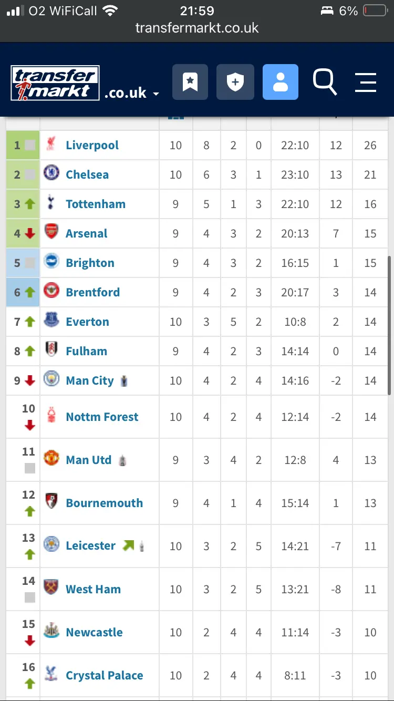The image size is (394, 701).
Task: Select the Nottm Forest team link
Action: [x=102, y=417]
